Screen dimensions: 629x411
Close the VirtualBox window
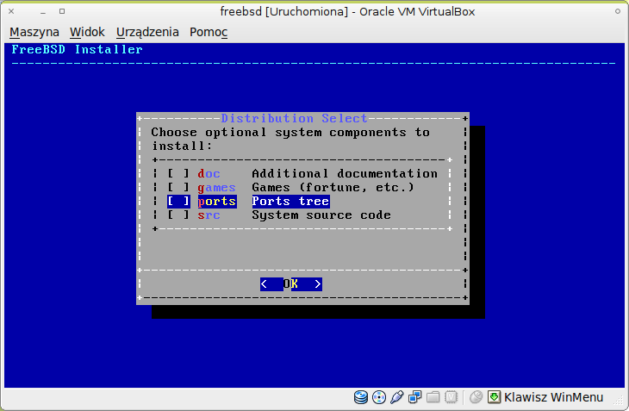(11, 11)
